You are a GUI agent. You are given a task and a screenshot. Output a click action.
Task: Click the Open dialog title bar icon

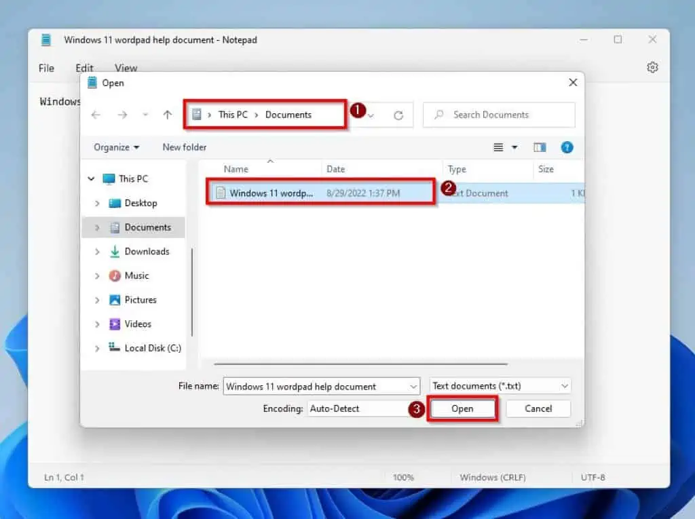tap(92, 83)
